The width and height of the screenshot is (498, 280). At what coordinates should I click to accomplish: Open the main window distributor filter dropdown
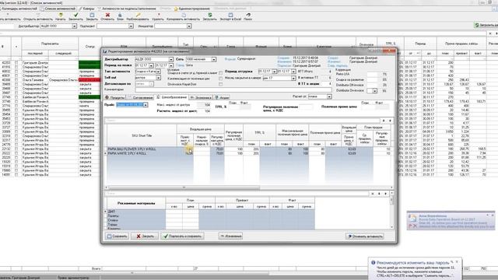[75, 26]
